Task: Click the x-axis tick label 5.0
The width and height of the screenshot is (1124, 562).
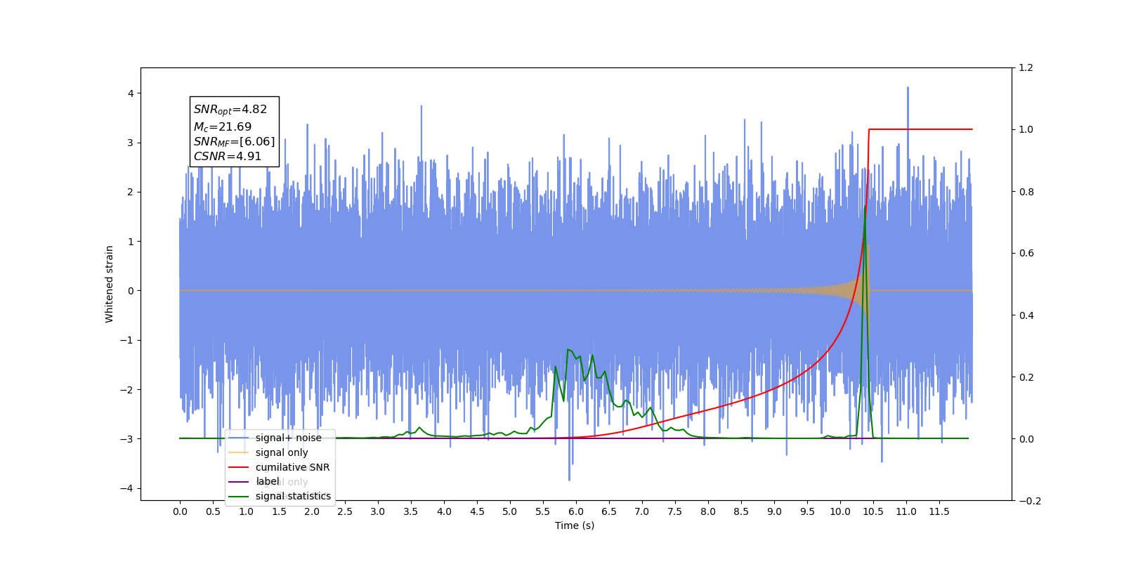Action: click(510, 511)
